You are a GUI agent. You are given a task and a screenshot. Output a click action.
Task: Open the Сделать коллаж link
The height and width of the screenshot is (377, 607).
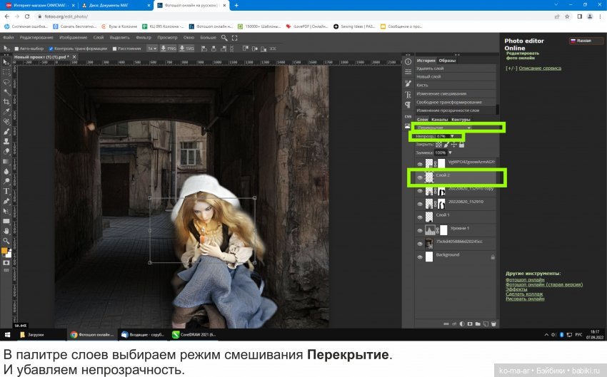tap(524, 294)
